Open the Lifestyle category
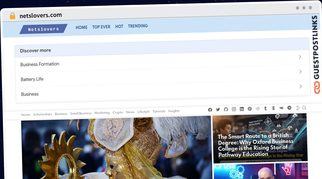Screen dimensions: 322x179 click(x=144, y=112)
